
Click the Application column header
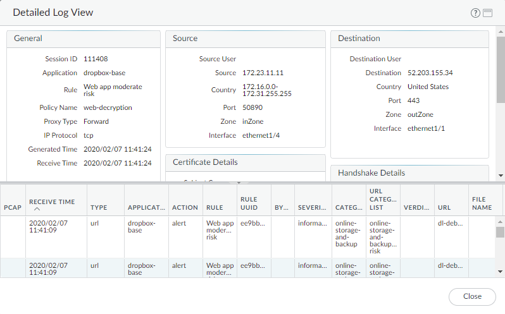click(147, 207)
